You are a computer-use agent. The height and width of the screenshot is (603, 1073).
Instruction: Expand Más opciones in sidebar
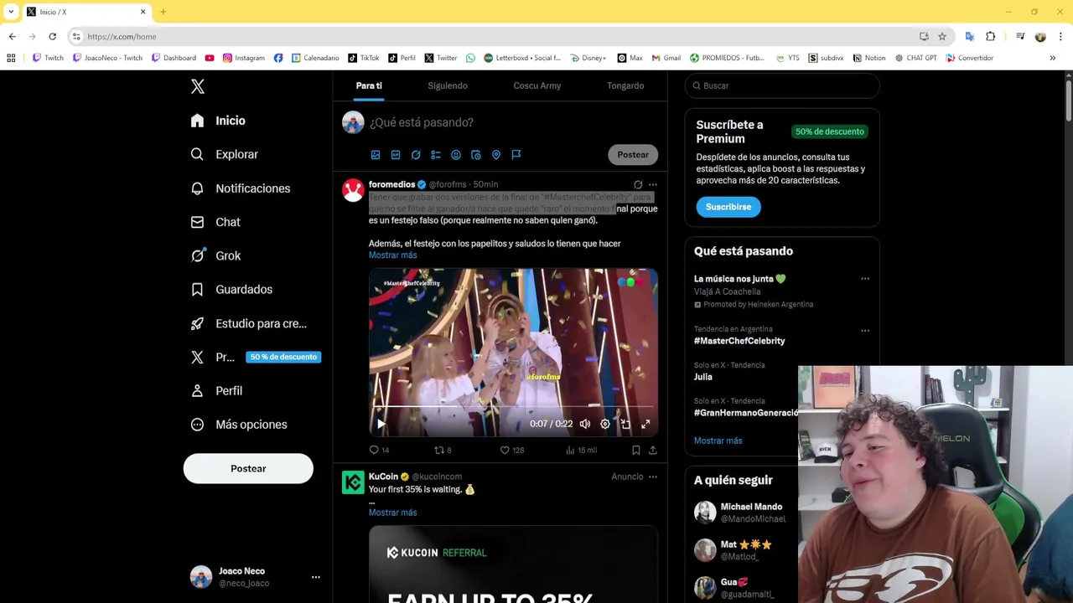(x=239, y=425)
